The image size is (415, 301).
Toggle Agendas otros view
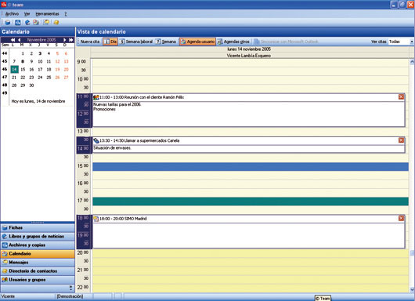tap(233, 42)
